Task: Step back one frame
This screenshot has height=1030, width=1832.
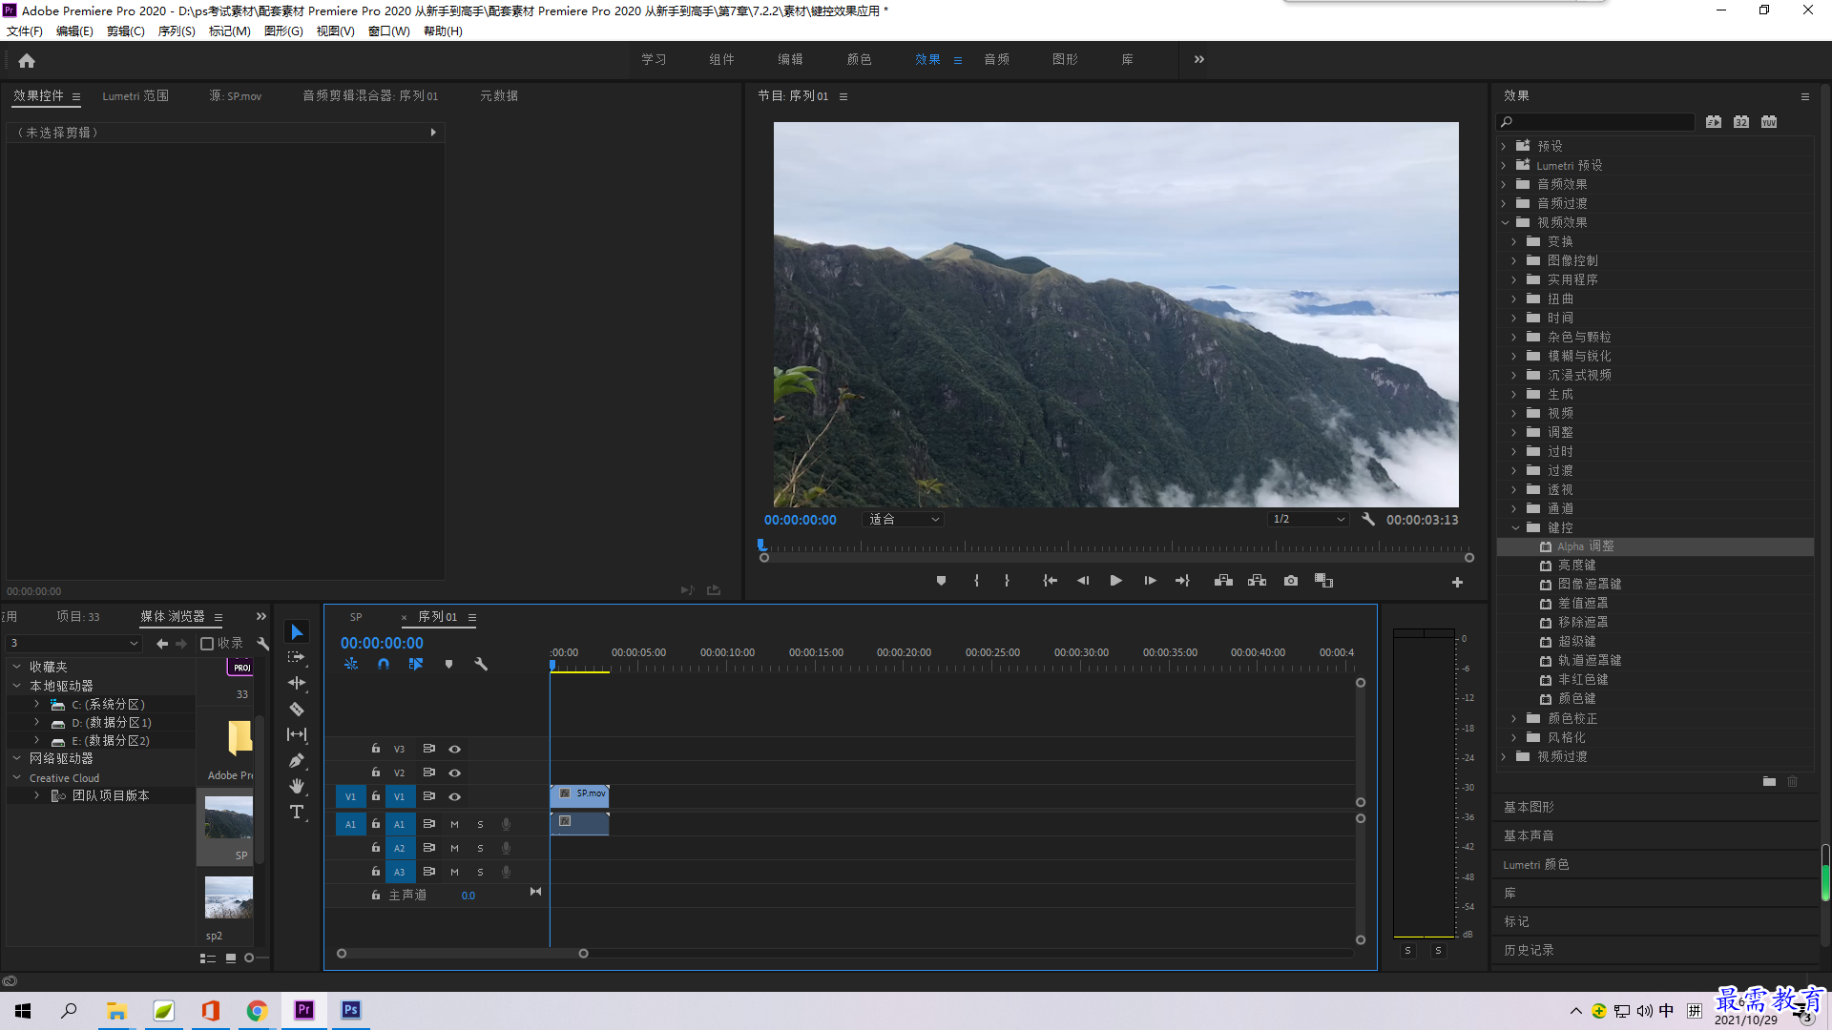Action: [x=1083, y=581]
